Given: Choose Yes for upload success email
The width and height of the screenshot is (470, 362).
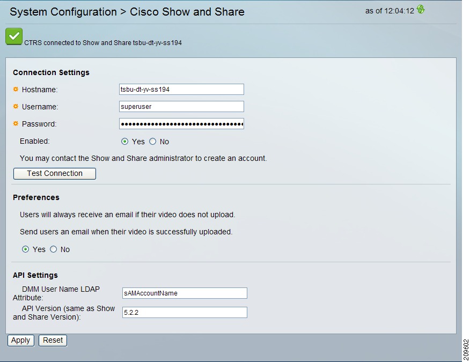Looking at the screenshot, I should [x=25, y=249].
